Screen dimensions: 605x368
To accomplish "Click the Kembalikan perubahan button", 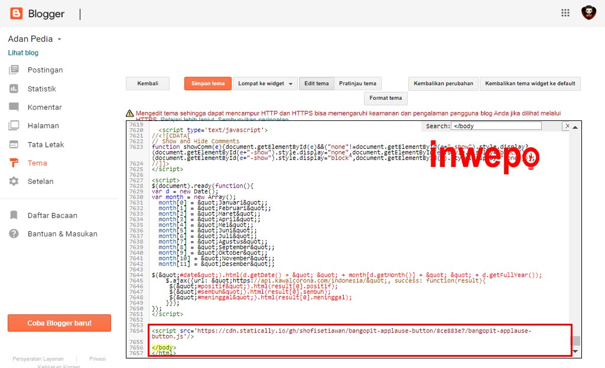I will coord(443,84).
